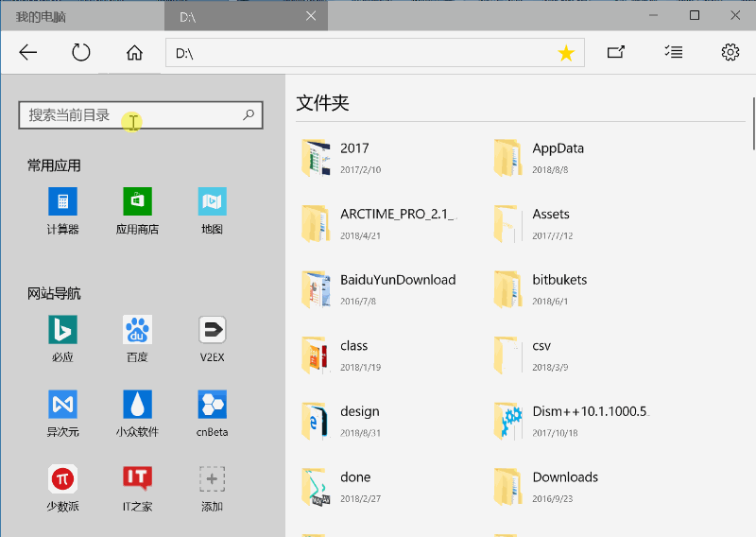This screenshot has width=756, height=537.
Task: Switch to the D:\ tab
Action: tap(246, 17)
